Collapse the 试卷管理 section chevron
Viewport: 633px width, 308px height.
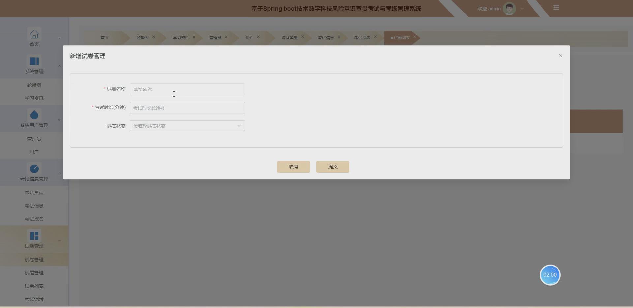(59, 240)
